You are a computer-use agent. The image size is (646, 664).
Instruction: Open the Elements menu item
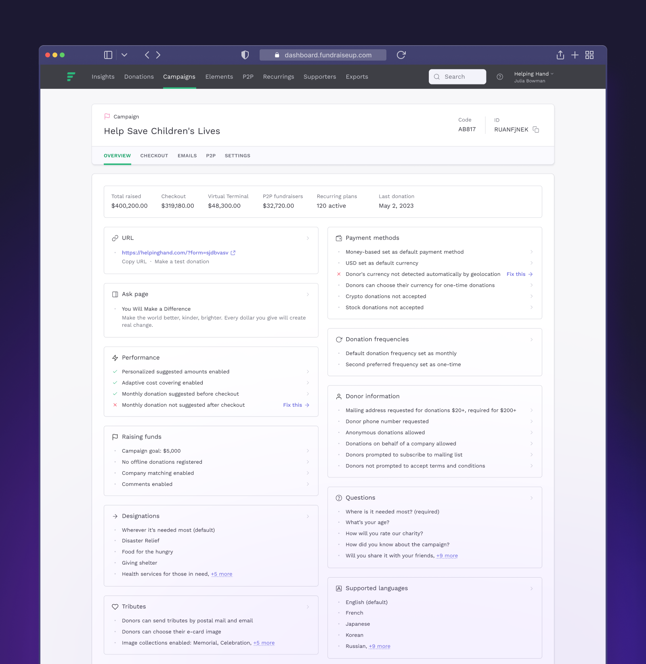point(219,77)
